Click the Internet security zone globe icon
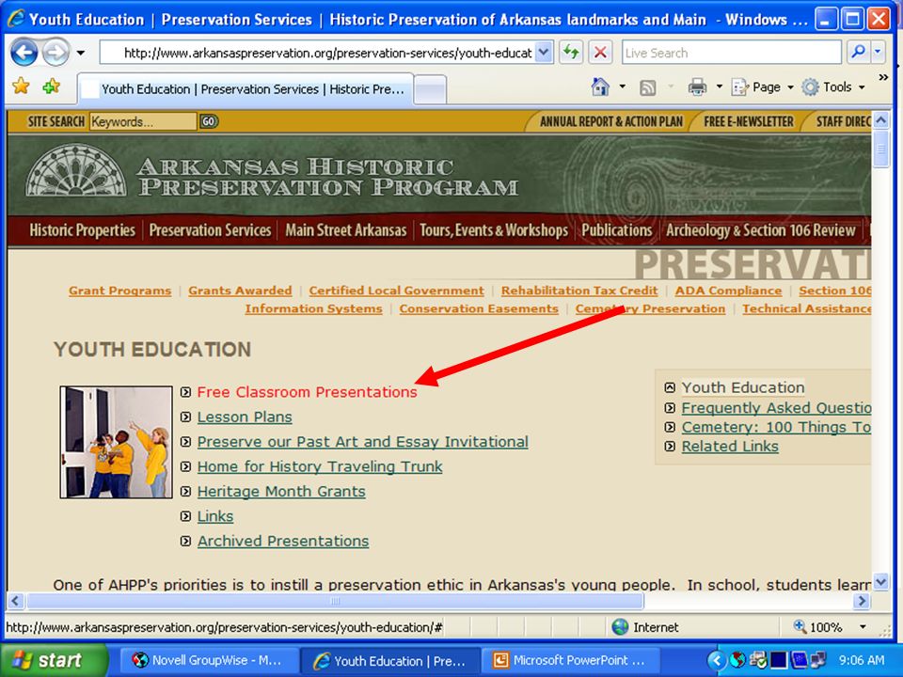The image size is (903, 677). (x=620, y=627)
